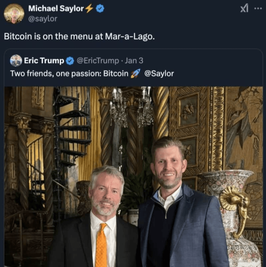The image size is (266, 267).
Task: Click the Michael Saylor display name
Action: [x=56, y=8]
